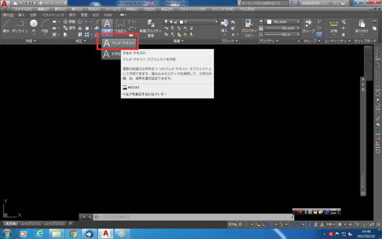The image size is (382, 239).
Task: Click the white layer color swatch
Action: pos(181,22)
